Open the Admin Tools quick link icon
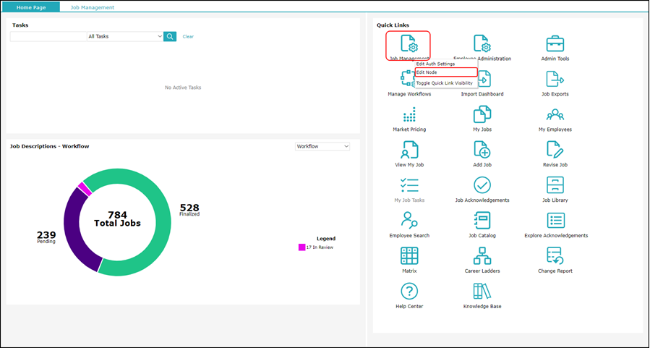Screen dimensions: 650x348 (555, 43)
